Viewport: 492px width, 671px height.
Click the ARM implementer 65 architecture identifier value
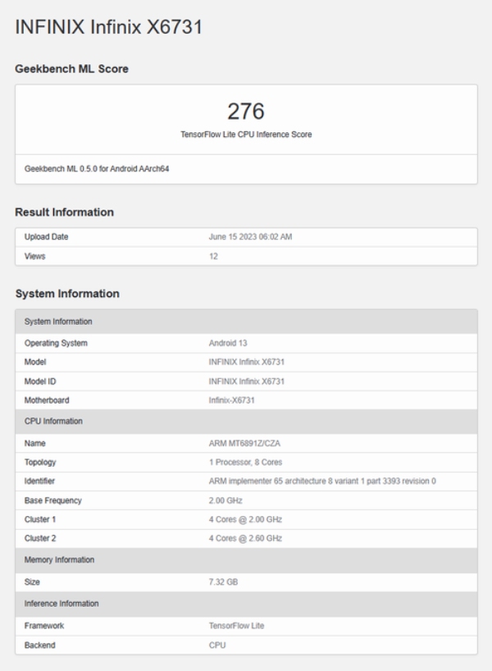322,481
